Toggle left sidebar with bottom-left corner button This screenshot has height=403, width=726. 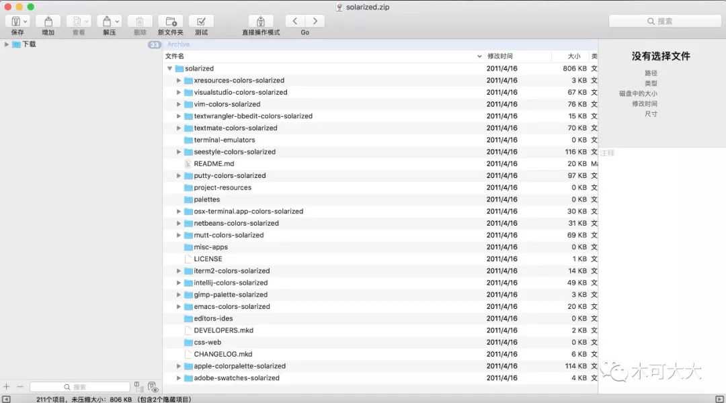coord(6,399)
